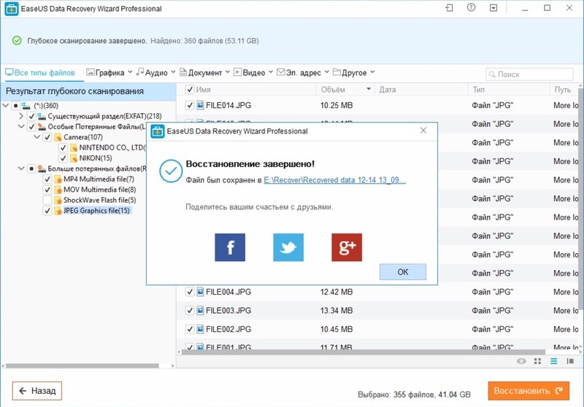Image resolution: width=584 pixels, height=407 pixels.
Task: Switch to the details pane view icon
Action: [570, 361]
